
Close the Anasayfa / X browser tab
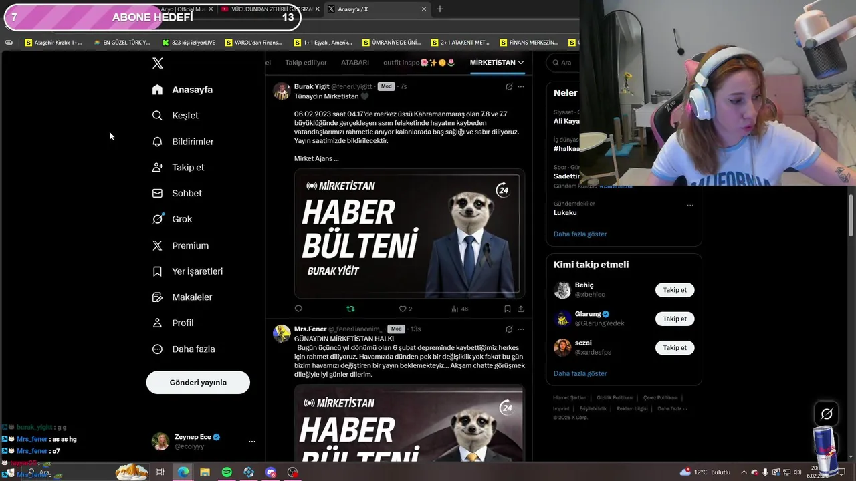[x=423, y=9]
